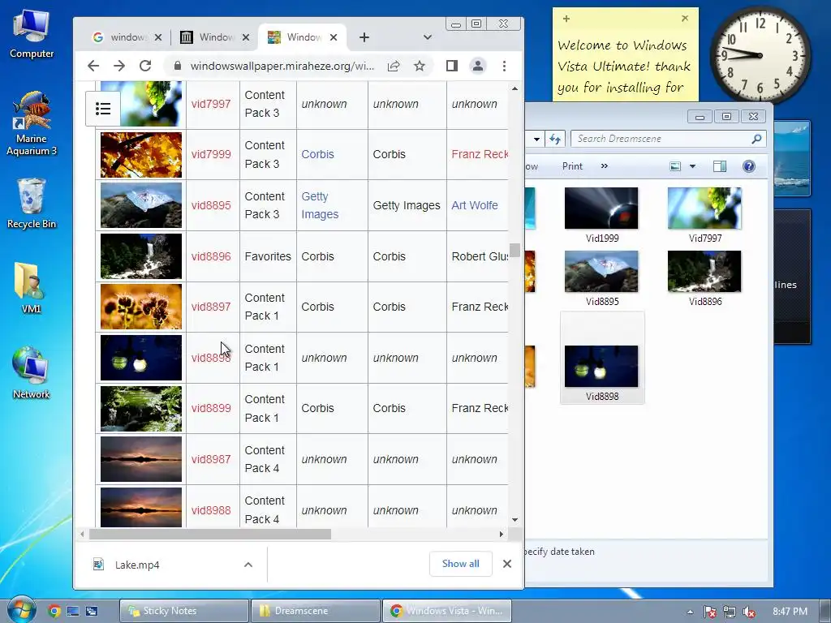
Task: Click the page horizontal scrollbar thumb
Action: click(210, 535)
